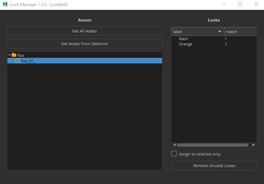Click the Looks scrollbar right arrow

point(253,145)
